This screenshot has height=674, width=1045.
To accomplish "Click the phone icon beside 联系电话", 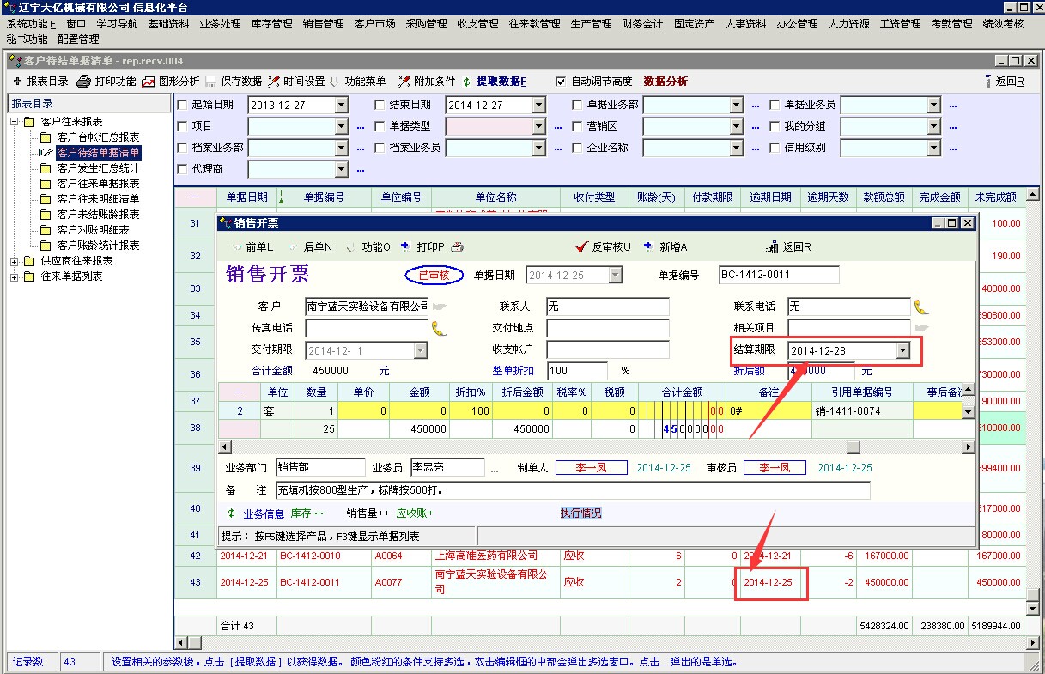I will [x=921, y=307].
